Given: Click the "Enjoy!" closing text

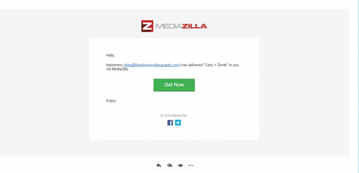Looking at the screenshot, I should [x=111, y=101].
